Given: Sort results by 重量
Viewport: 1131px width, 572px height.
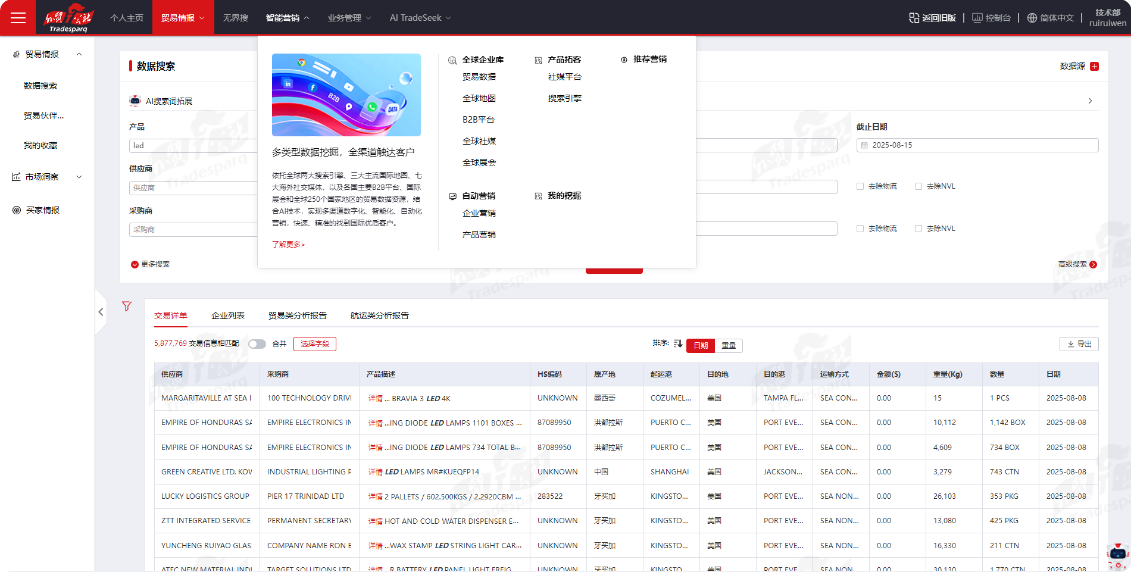Looking at the screenshot, I should (x=729, y=345).
